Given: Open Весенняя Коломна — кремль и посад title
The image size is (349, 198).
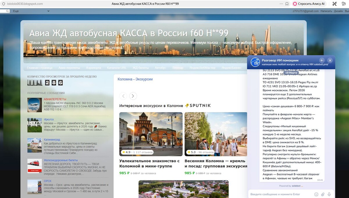Looking at the screenshot, I should pyautogui.click(x=216, y=163).
